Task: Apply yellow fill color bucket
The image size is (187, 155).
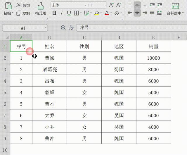Action: [97, 13]
